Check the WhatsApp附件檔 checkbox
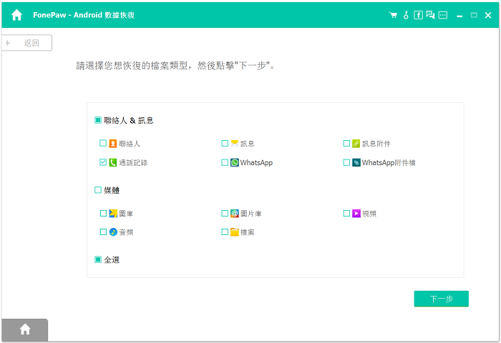This screenshot has width=501, height=343. 346,162
